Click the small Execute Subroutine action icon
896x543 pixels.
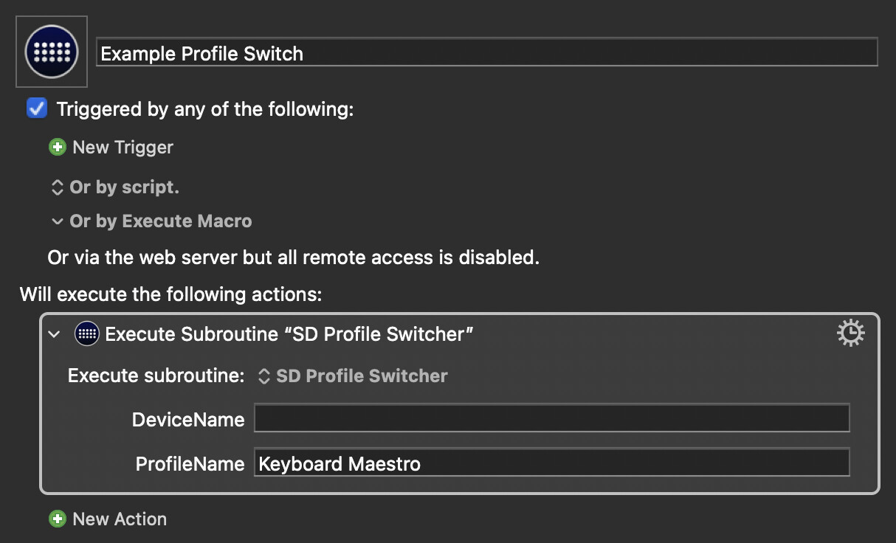87,334
